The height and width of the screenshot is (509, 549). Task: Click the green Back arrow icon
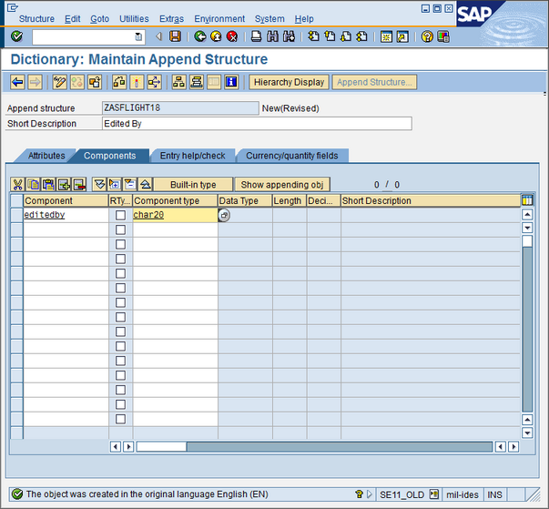click(x=200, y=36)
